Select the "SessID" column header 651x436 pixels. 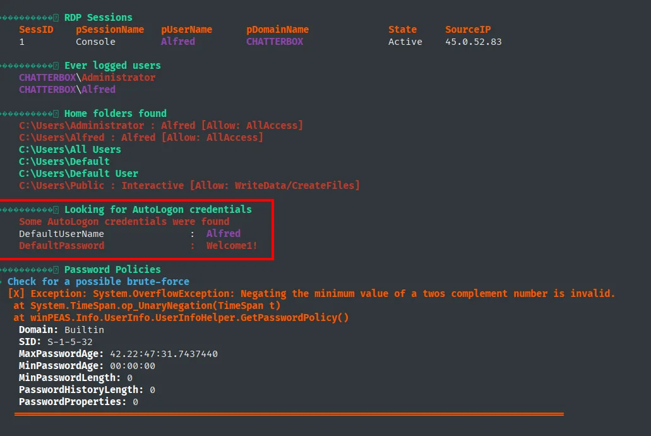[36, 30]
